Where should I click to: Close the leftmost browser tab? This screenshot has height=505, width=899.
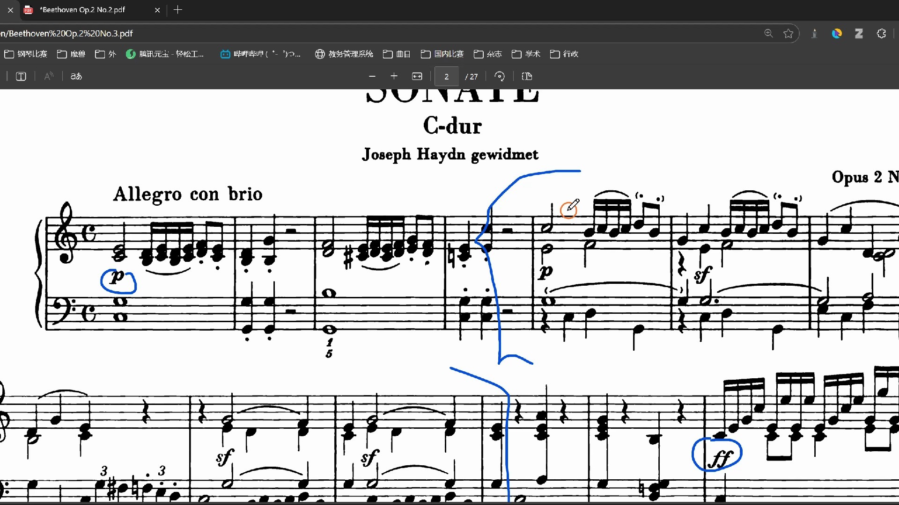(x=10, y=10)
